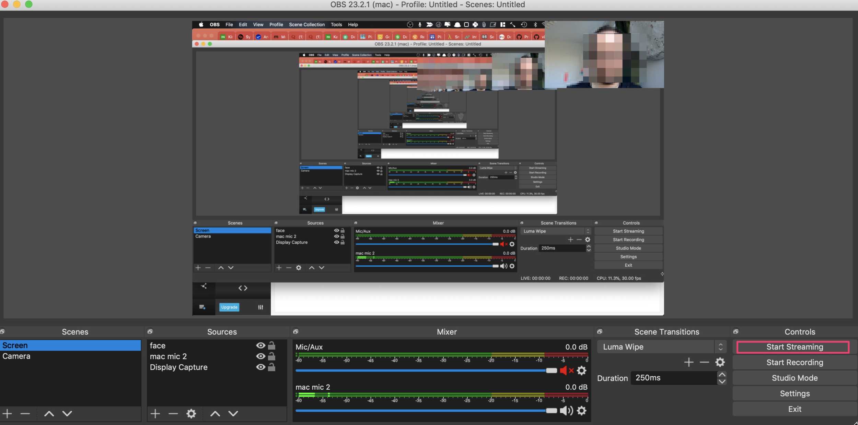Remove selected scene with minus icon
This screenshot has width=858, height=425.
25,414
